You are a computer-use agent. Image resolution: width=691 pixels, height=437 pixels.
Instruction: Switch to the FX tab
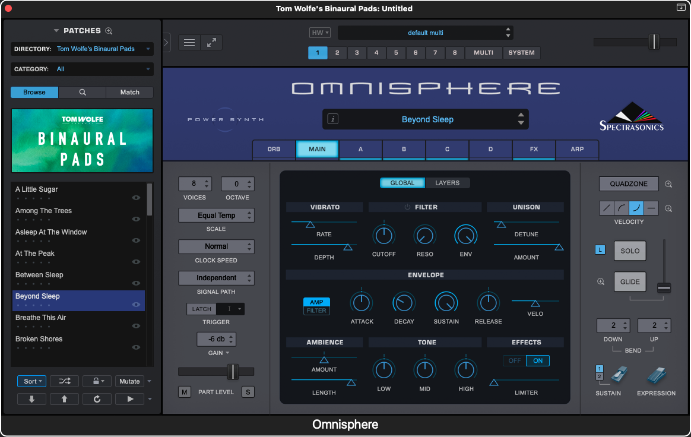534,149
